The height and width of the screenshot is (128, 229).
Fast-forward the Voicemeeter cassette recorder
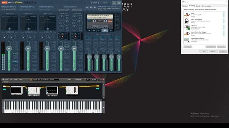94,30
